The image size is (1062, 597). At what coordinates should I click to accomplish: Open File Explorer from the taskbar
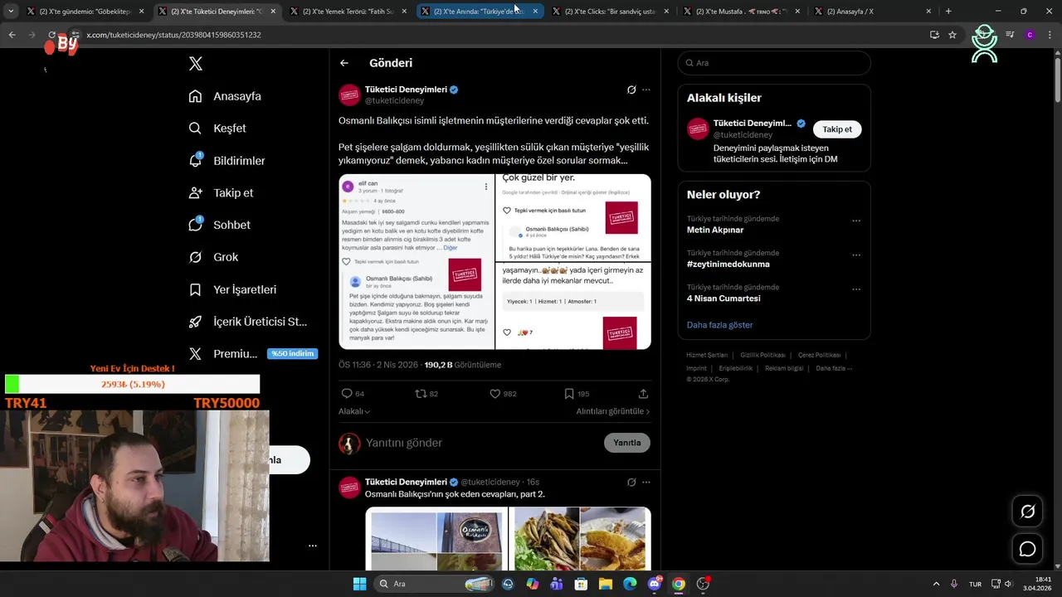[x=606, y=584]
